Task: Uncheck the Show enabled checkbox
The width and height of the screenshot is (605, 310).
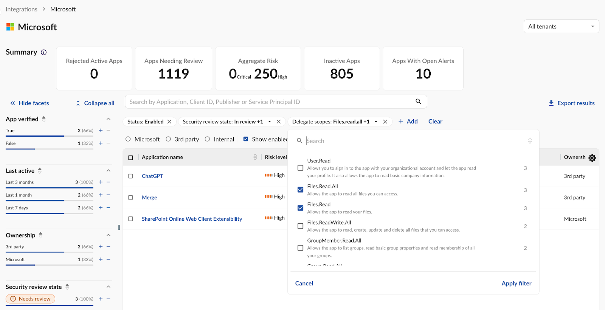Action: pos(246,139)
